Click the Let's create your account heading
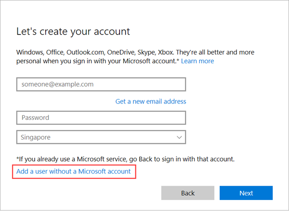This screenshot has width=289, height=211. [x=73, y=32]
